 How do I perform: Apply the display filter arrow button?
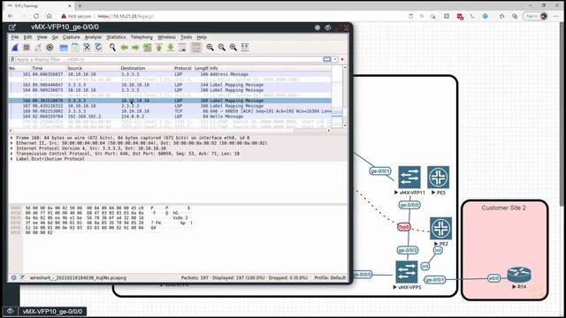[327, 59]
